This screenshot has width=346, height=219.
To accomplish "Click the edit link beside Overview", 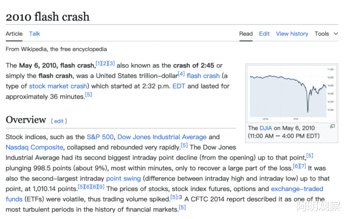I will click(59, 121).
